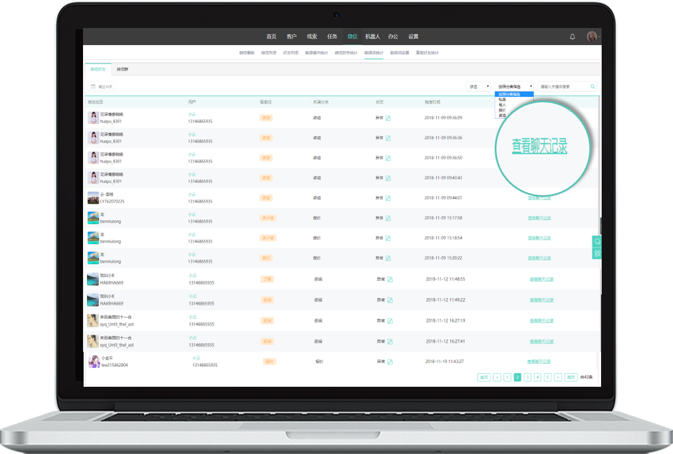
Task: Edit status for row 2018-11-12 11:48:55
Action: [x=390, y=279]
